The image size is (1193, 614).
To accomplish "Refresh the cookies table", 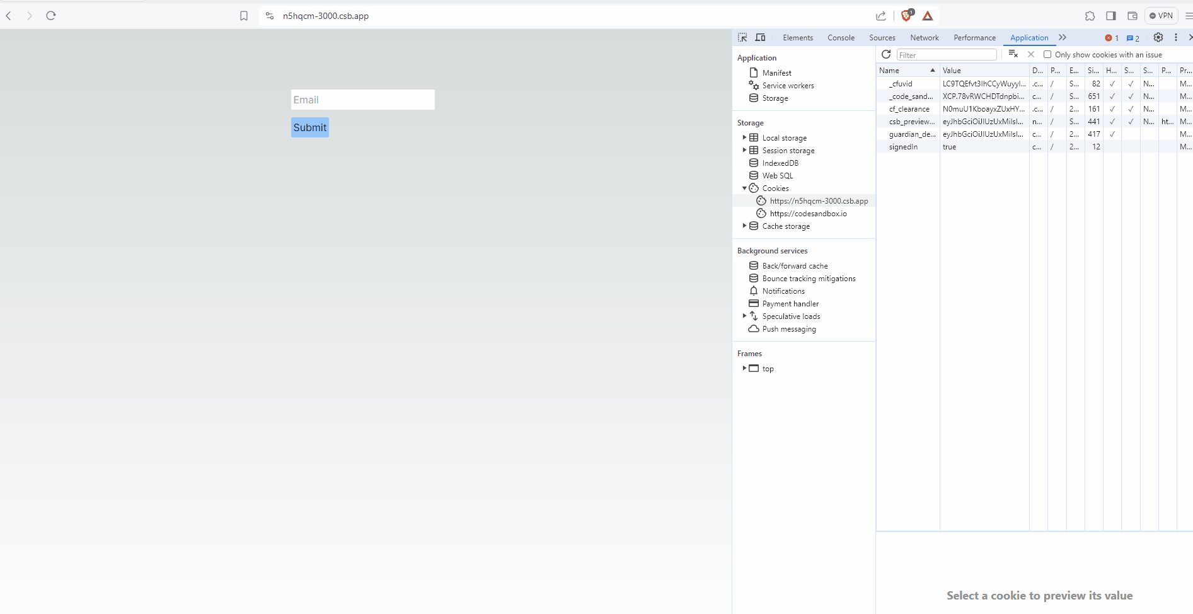I will tap(886, 55).
